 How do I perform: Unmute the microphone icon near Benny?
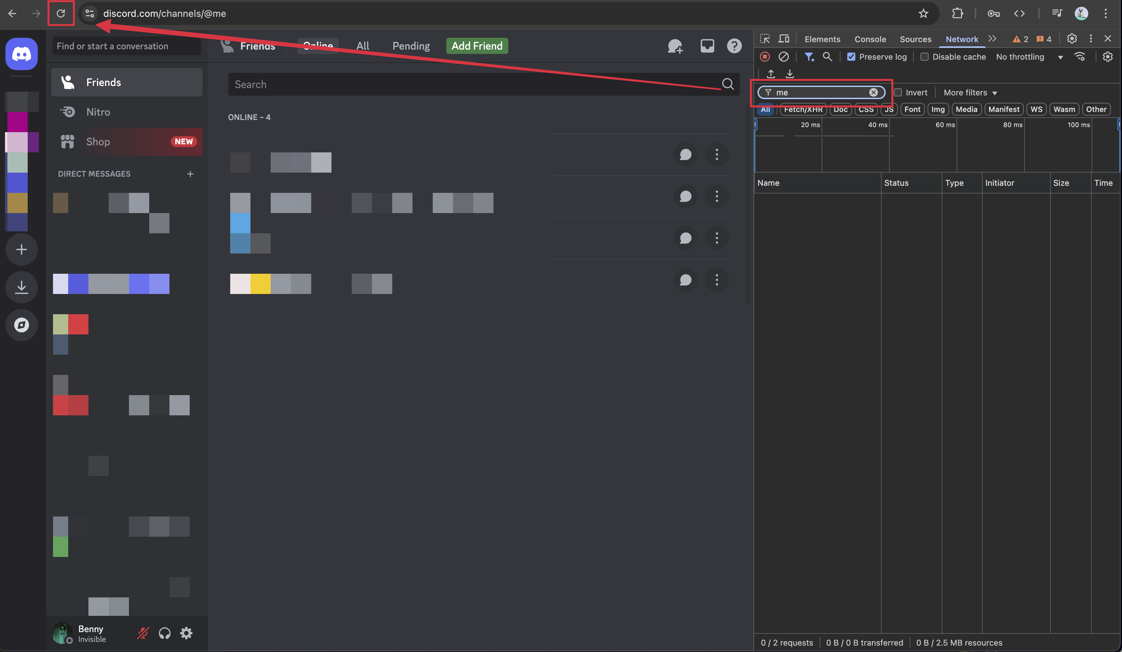point(142,633)
